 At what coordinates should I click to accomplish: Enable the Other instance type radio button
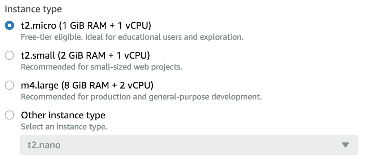coord(10,115)
